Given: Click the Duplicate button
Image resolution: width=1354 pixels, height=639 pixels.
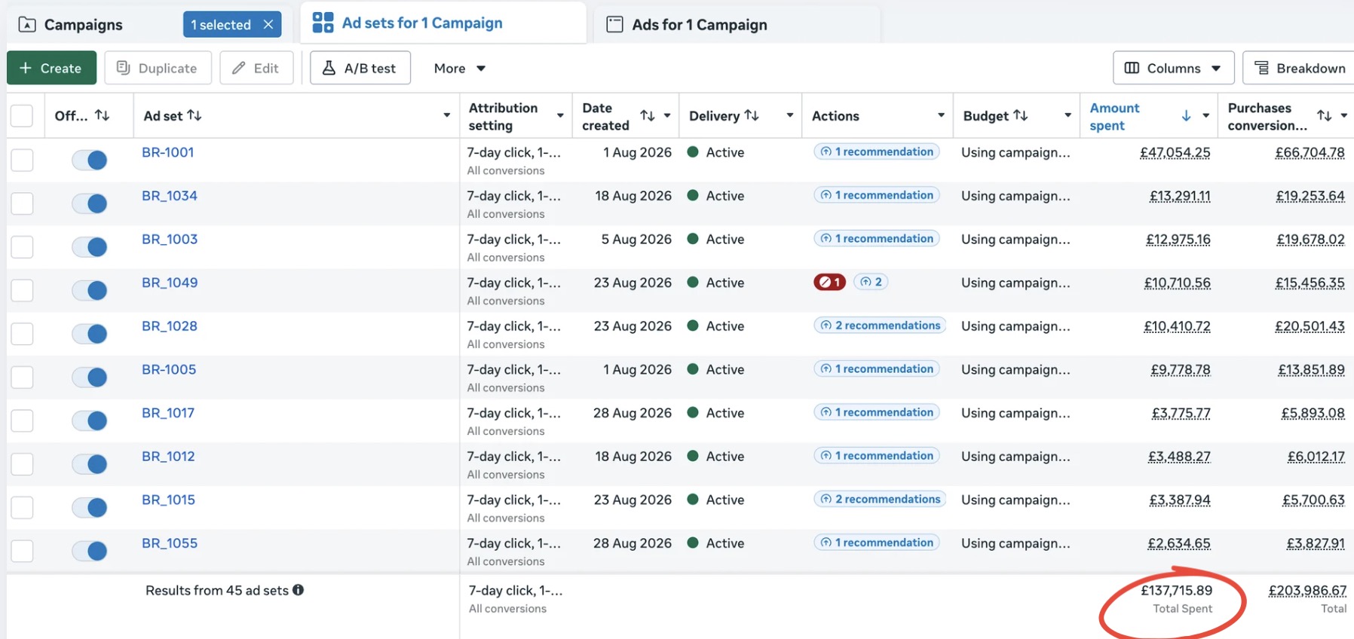Looking at the screenshot, I should 158,68.
